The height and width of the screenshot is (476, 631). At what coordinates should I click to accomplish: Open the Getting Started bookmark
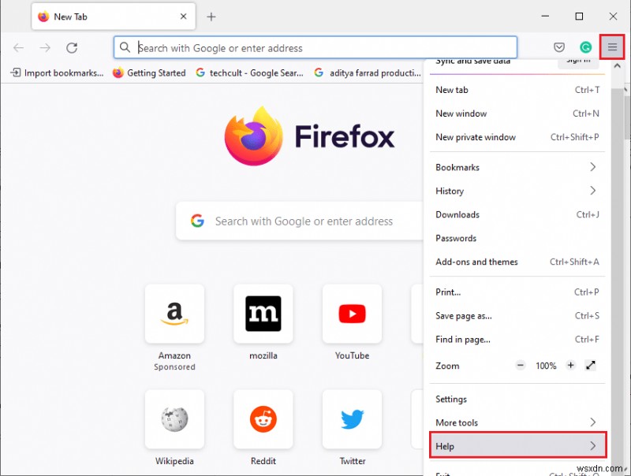coord(149,73)
